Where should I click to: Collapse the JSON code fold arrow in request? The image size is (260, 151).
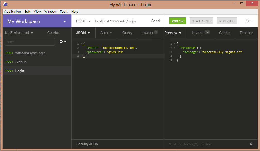click(x=81, y=44)
